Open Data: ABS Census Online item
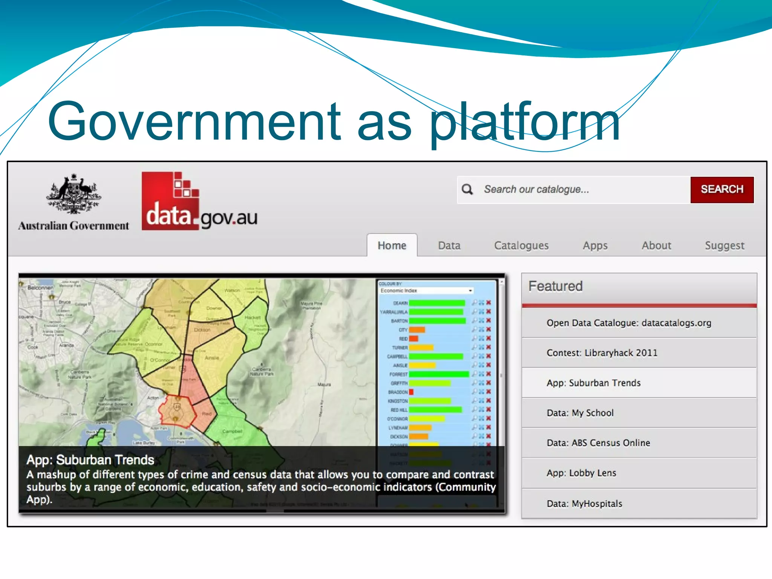This screenshot has width=772, height=579. (x=639, y=443)
